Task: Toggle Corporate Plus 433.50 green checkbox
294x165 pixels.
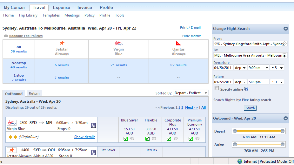Action: 169,139
